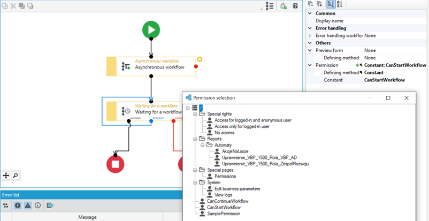The height and width of the screenshot is (221, 429).
Task: Open the help question mark icon
Action: click(295, 6)
